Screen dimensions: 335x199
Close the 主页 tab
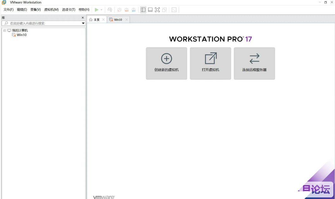[103, 20]
